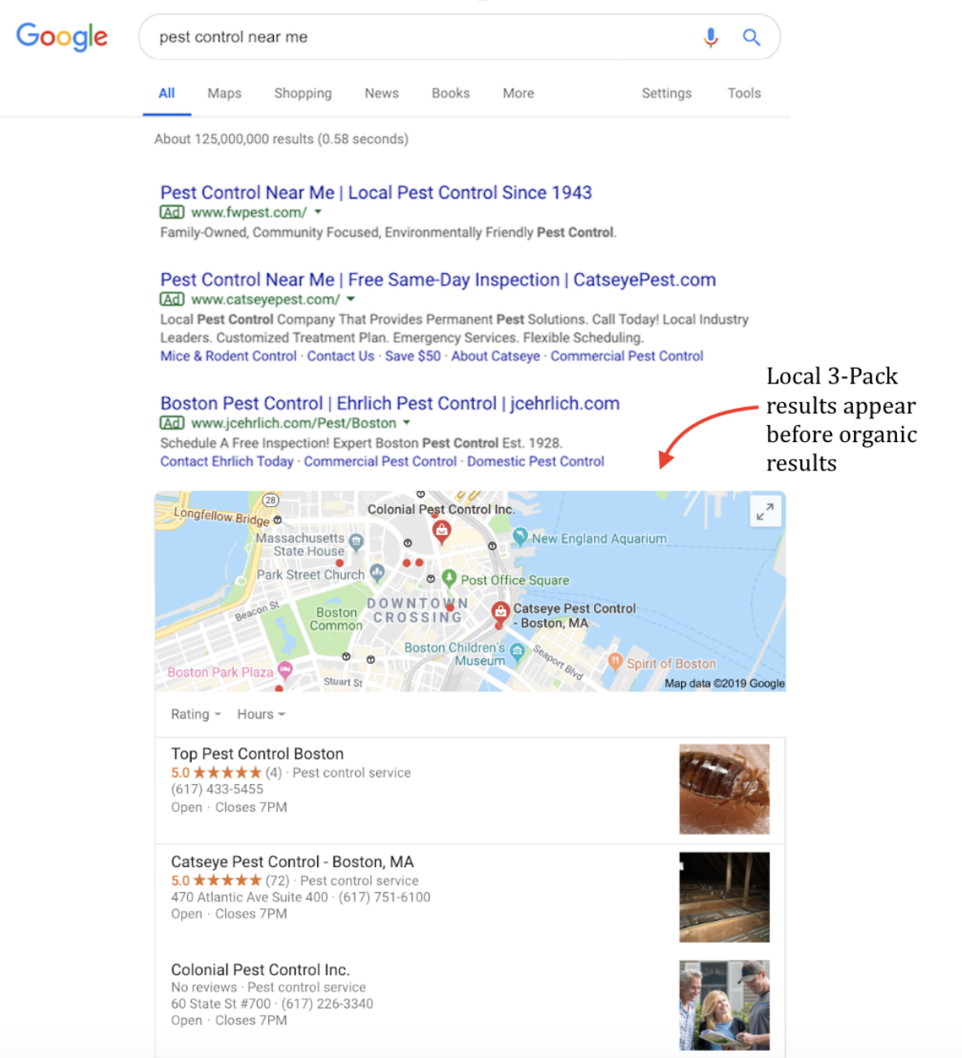Click the magnifying glass search icon
Screen dimensions: 962x1058
pyautogui.click(x=752, y=37)
